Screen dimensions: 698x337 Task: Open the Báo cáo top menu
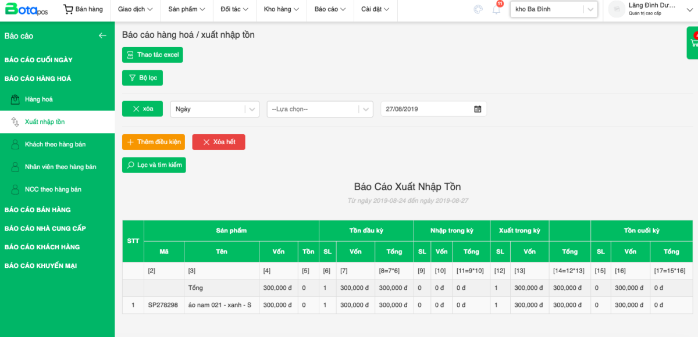point(330,9)
